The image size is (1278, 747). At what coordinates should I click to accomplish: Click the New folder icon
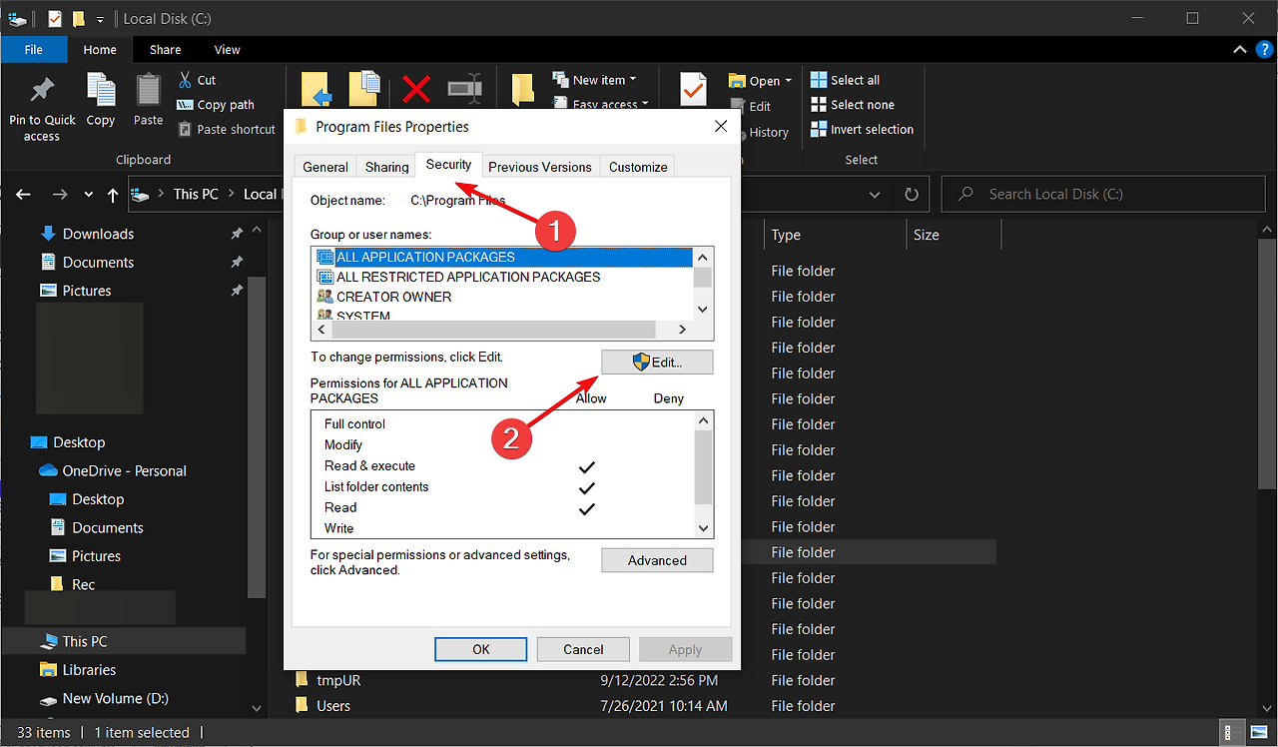[524, 89]
